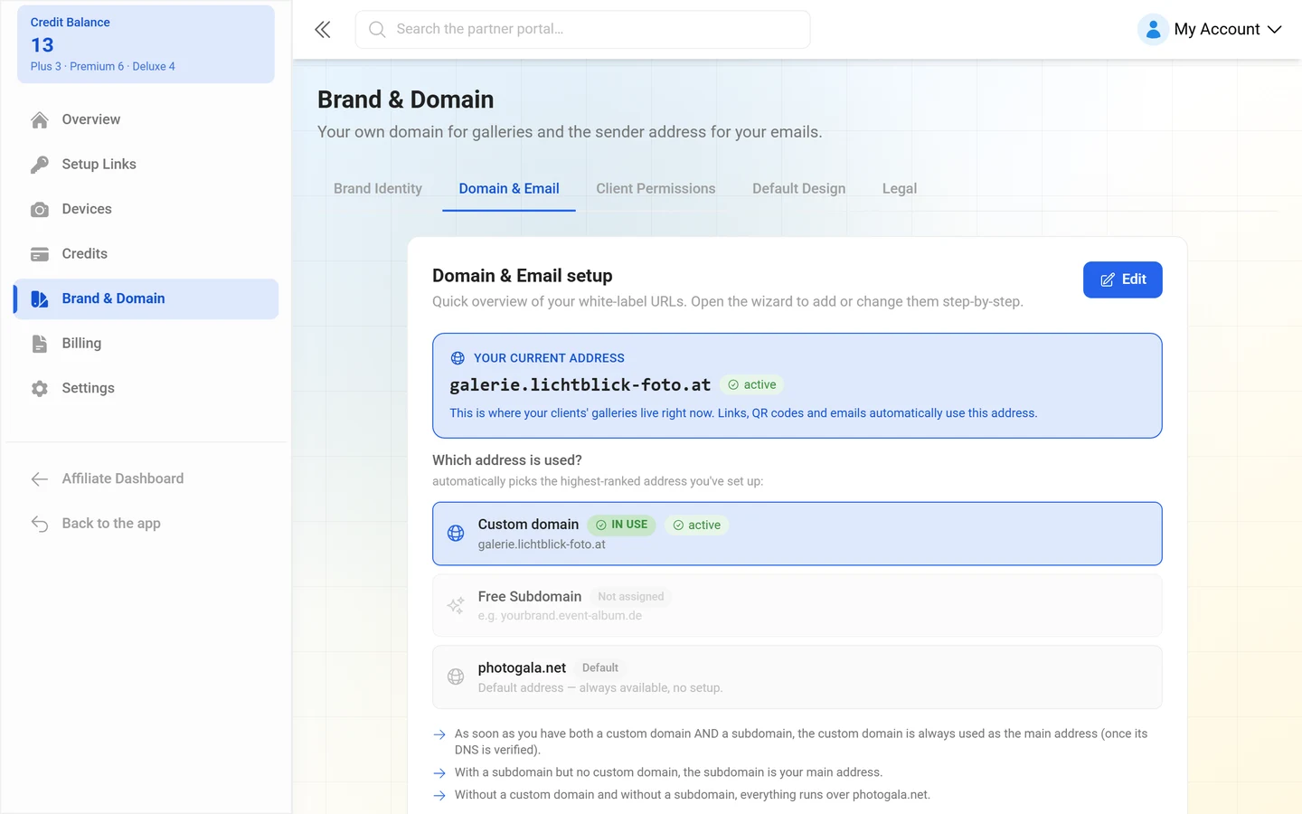Image resolution: width=1302 pixels, height=814 pixels.
Task: Click the credit balance number 13
Action: (42, 45)
